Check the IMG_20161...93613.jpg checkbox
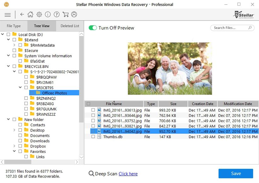The width and height of the screenshot is (259, 183). pyautogui.click(x=93, y=110)
